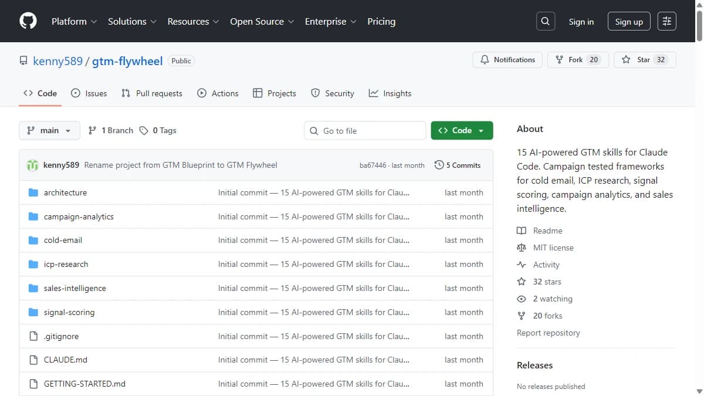Screen dimensions: 704x396
Task: Open commit history clock icon
Action: pyautogui.click(x=439, y=165)
